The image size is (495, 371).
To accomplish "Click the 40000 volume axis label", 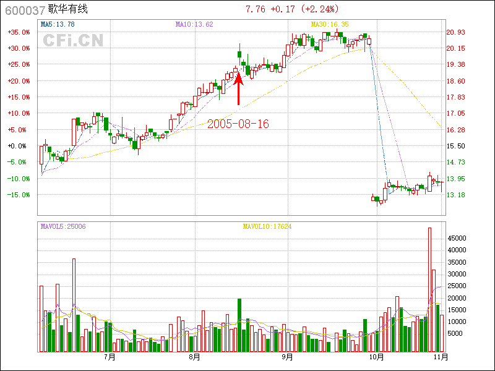I will coord(457,250).
